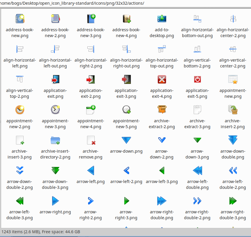The width and height of the screenshot is (251, 237).
Task: Select the align-vertical-center-2.png thumbnail
Action: [x=233, y=49]
